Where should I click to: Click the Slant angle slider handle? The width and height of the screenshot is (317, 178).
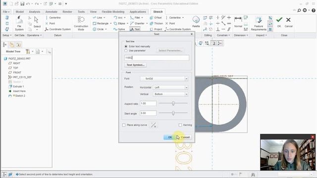pos(173,113)
